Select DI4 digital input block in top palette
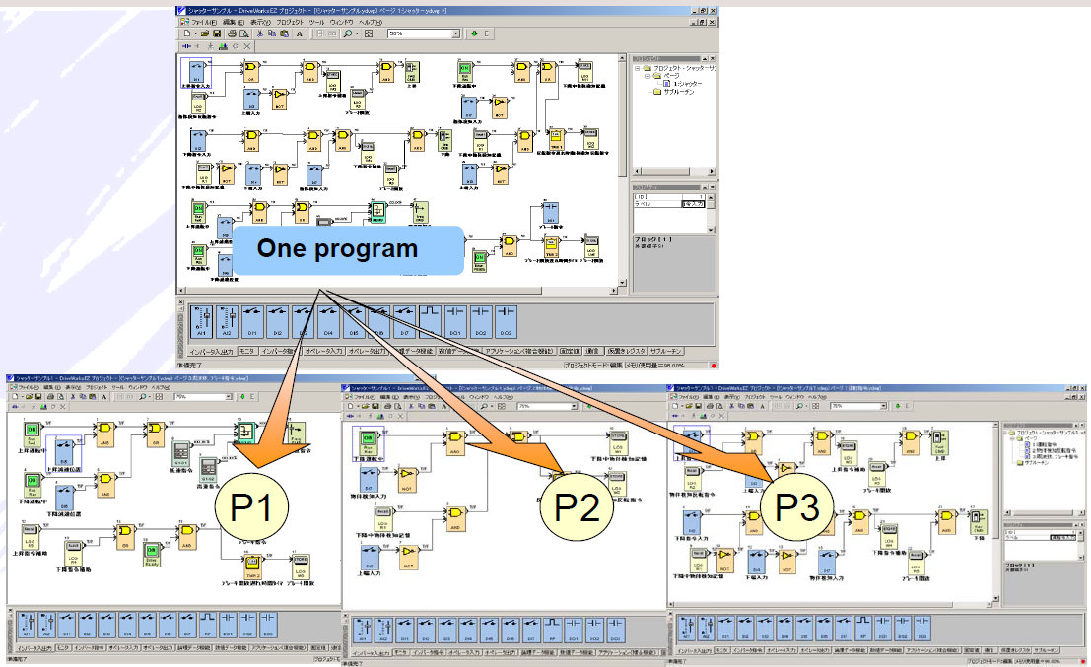Image resolution: width=1091 pixels, height=667 pixels. pos(328,322)
